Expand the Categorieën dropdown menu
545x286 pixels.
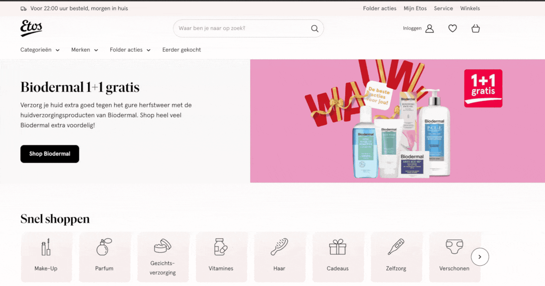(x=40, y=50)
